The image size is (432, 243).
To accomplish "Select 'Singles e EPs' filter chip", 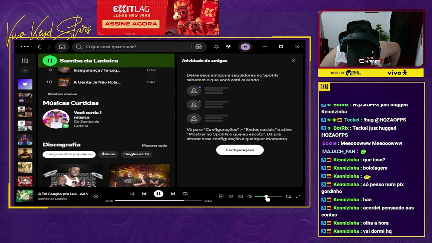I will pyautogui.click(x=137, y=154).
